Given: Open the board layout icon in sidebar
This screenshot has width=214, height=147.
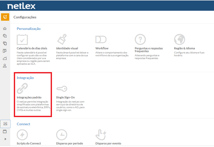Looking at the screenshot, I should click(5, 51).
